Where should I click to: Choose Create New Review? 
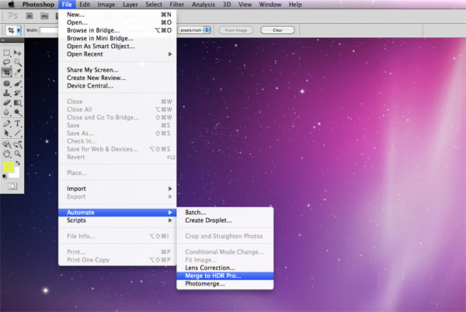[117, 78]
